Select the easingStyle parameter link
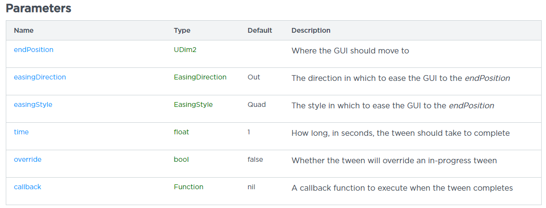The width and height of the screenshot is (546, 208). coord(33,104)
